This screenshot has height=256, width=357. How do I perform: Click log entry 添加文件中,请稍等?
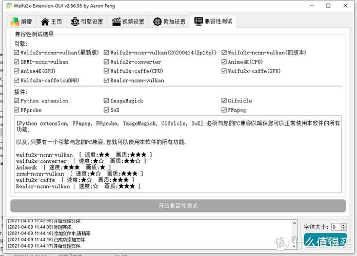50,233
